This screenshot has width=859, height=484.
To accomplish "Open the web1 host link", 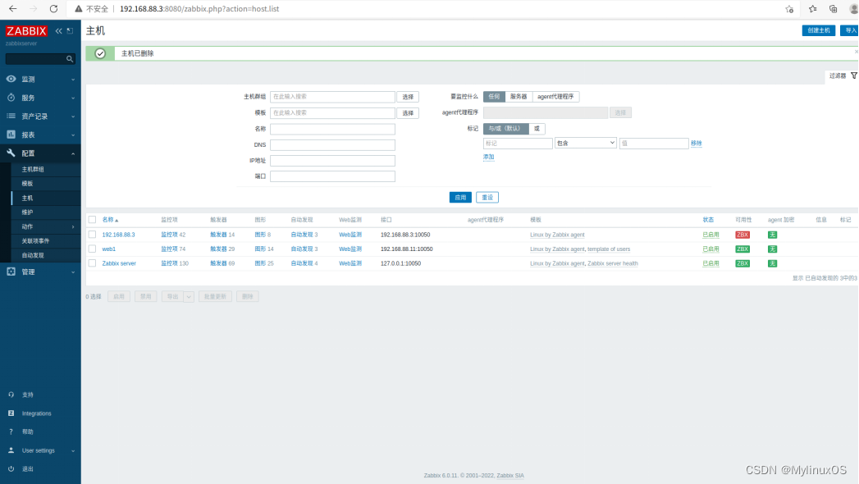I will [x=109, y=249].
